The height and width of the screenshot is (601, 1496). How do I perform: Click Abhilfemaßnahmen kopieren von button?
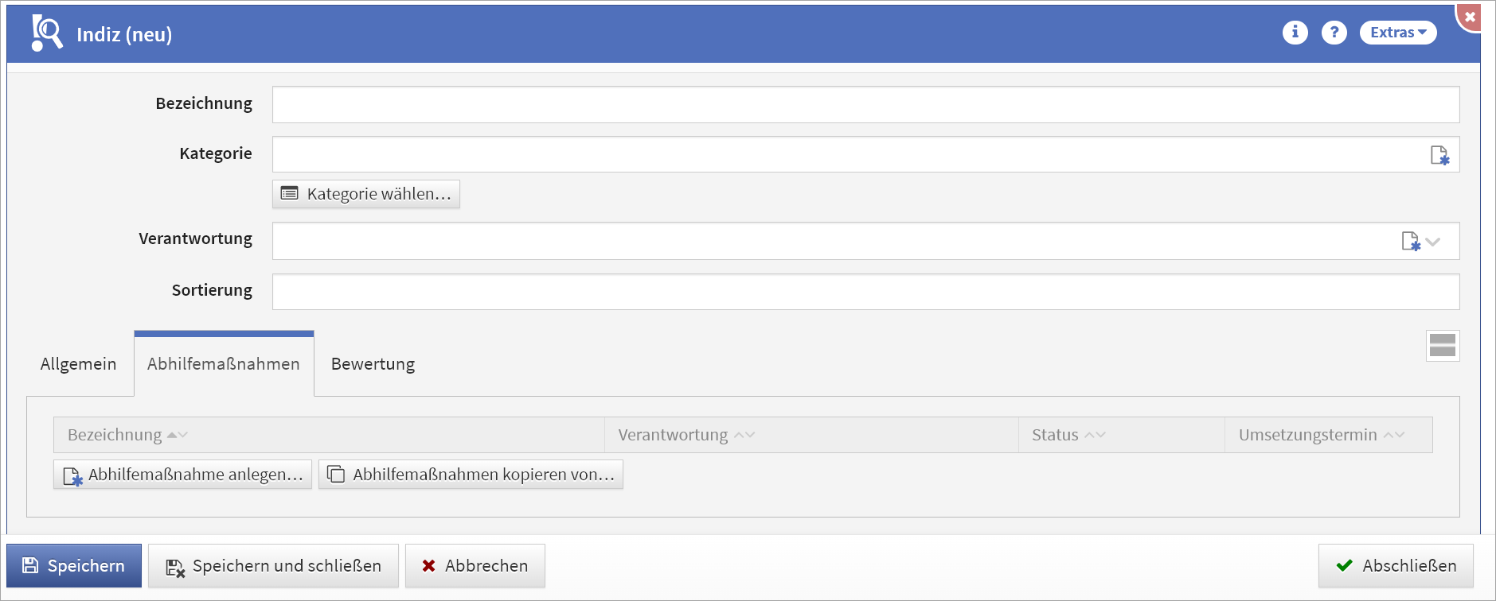coord(471,475)
